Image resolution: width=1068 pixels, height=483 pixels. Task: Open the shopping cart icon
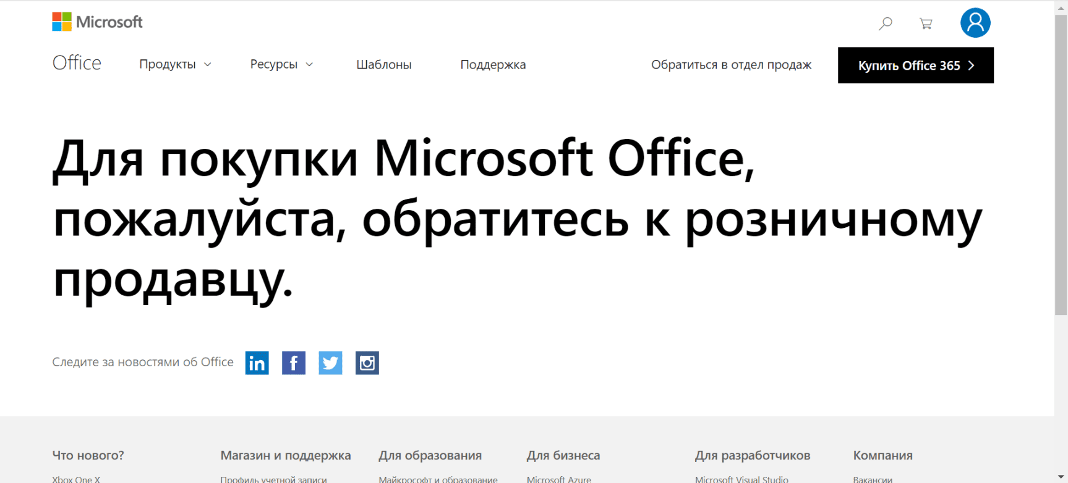[x=926, y=23]
